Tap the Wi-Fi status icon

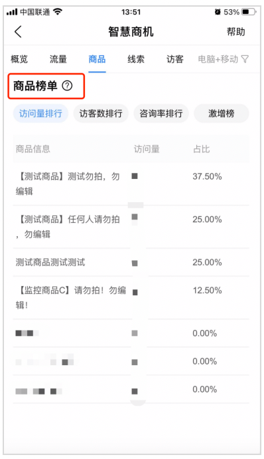tap(58, 12)
